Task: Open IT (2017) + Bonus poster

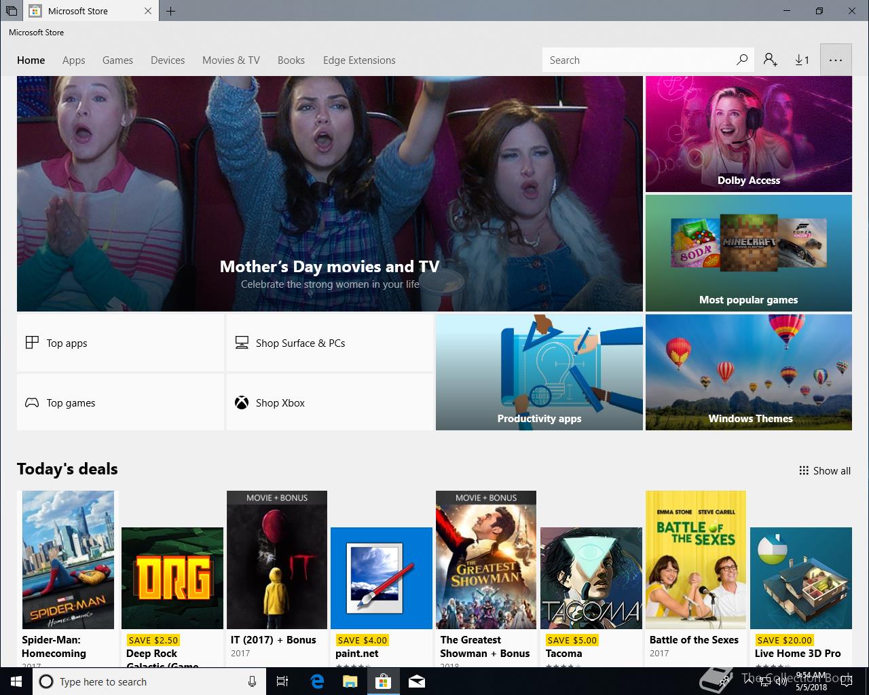Action: pyautogui.click(x=277, y=560)
